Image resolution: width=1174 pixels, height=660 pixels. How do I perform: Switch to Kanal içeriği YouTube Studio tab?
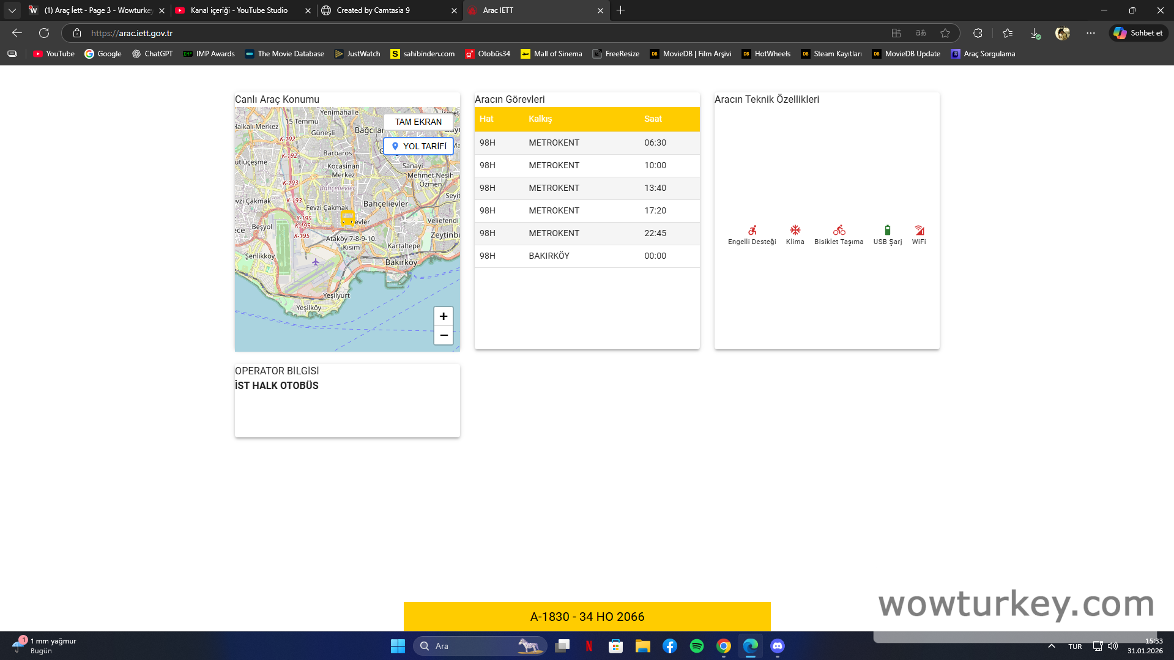[239, 10]
